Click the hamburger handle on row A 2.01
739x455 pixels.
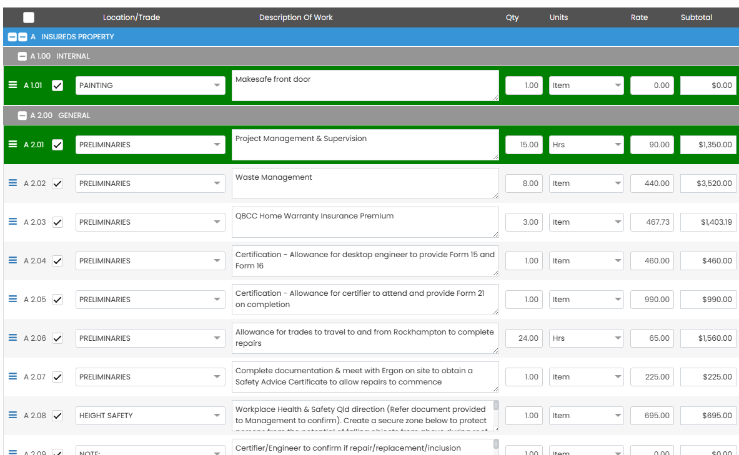(x=12, y=144)
